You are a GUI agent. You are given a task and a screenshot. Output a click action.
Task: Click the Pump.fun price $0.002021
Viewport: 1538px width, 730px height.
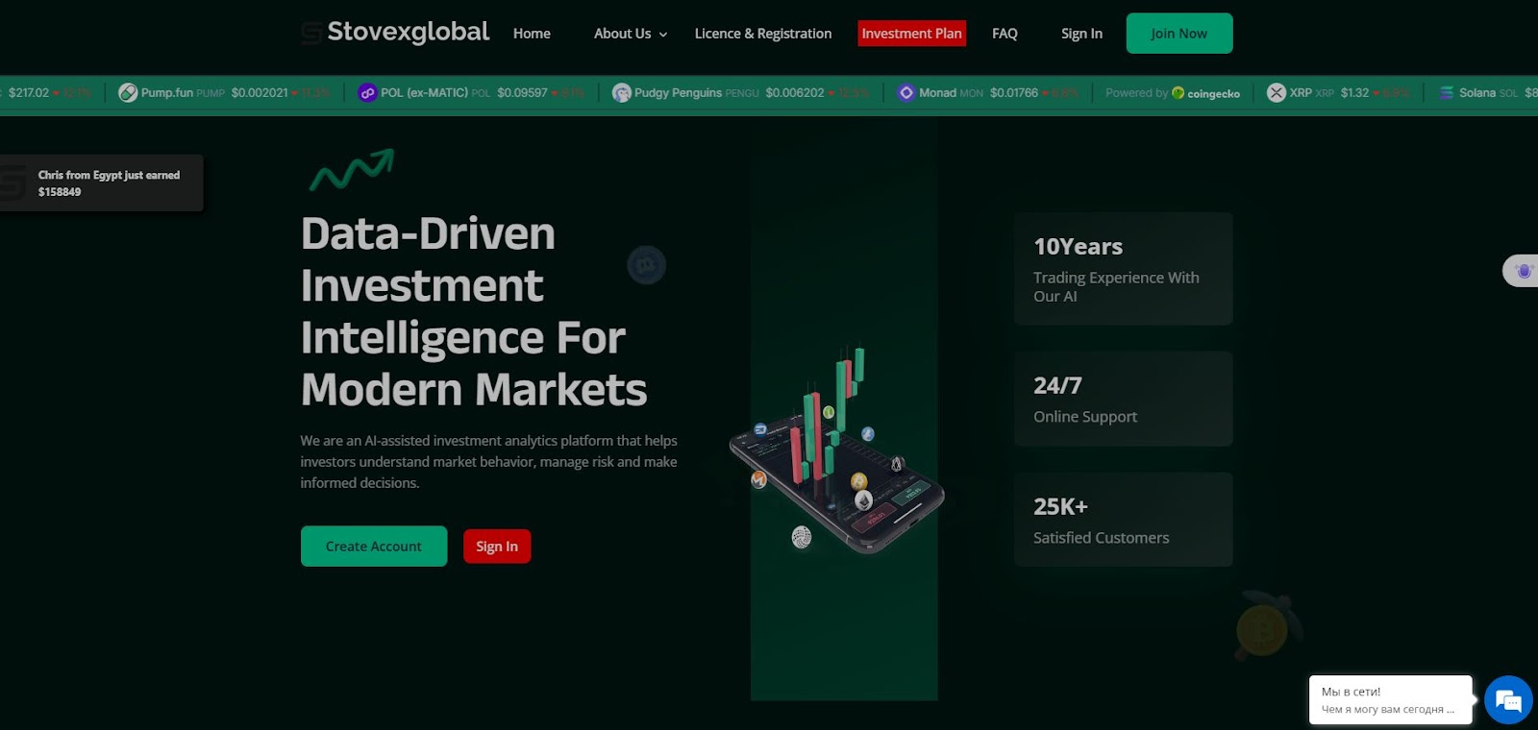(x=260, y=93)
